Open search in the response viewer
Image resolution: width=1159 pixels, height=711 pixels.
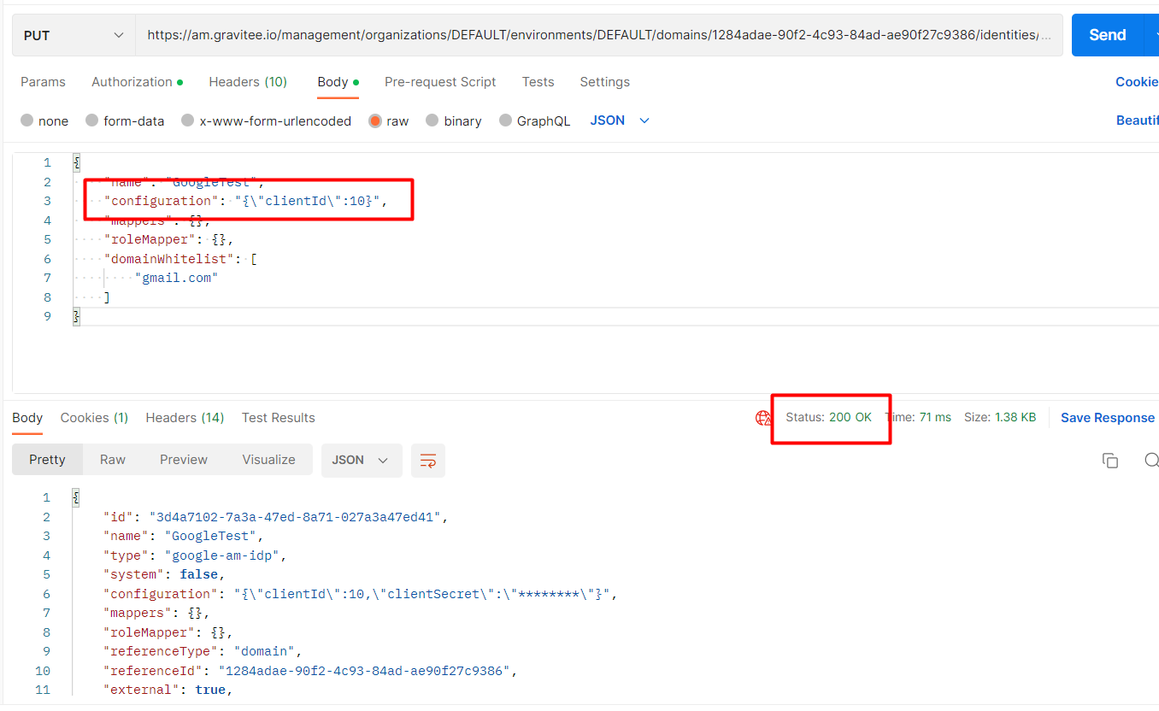pos(1150,460)
